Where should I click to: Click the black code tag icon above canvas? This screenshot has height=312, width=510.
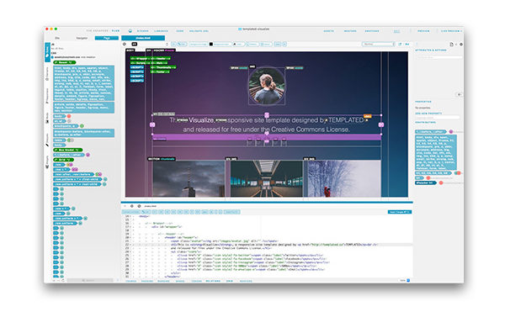(x=135, y=44)
